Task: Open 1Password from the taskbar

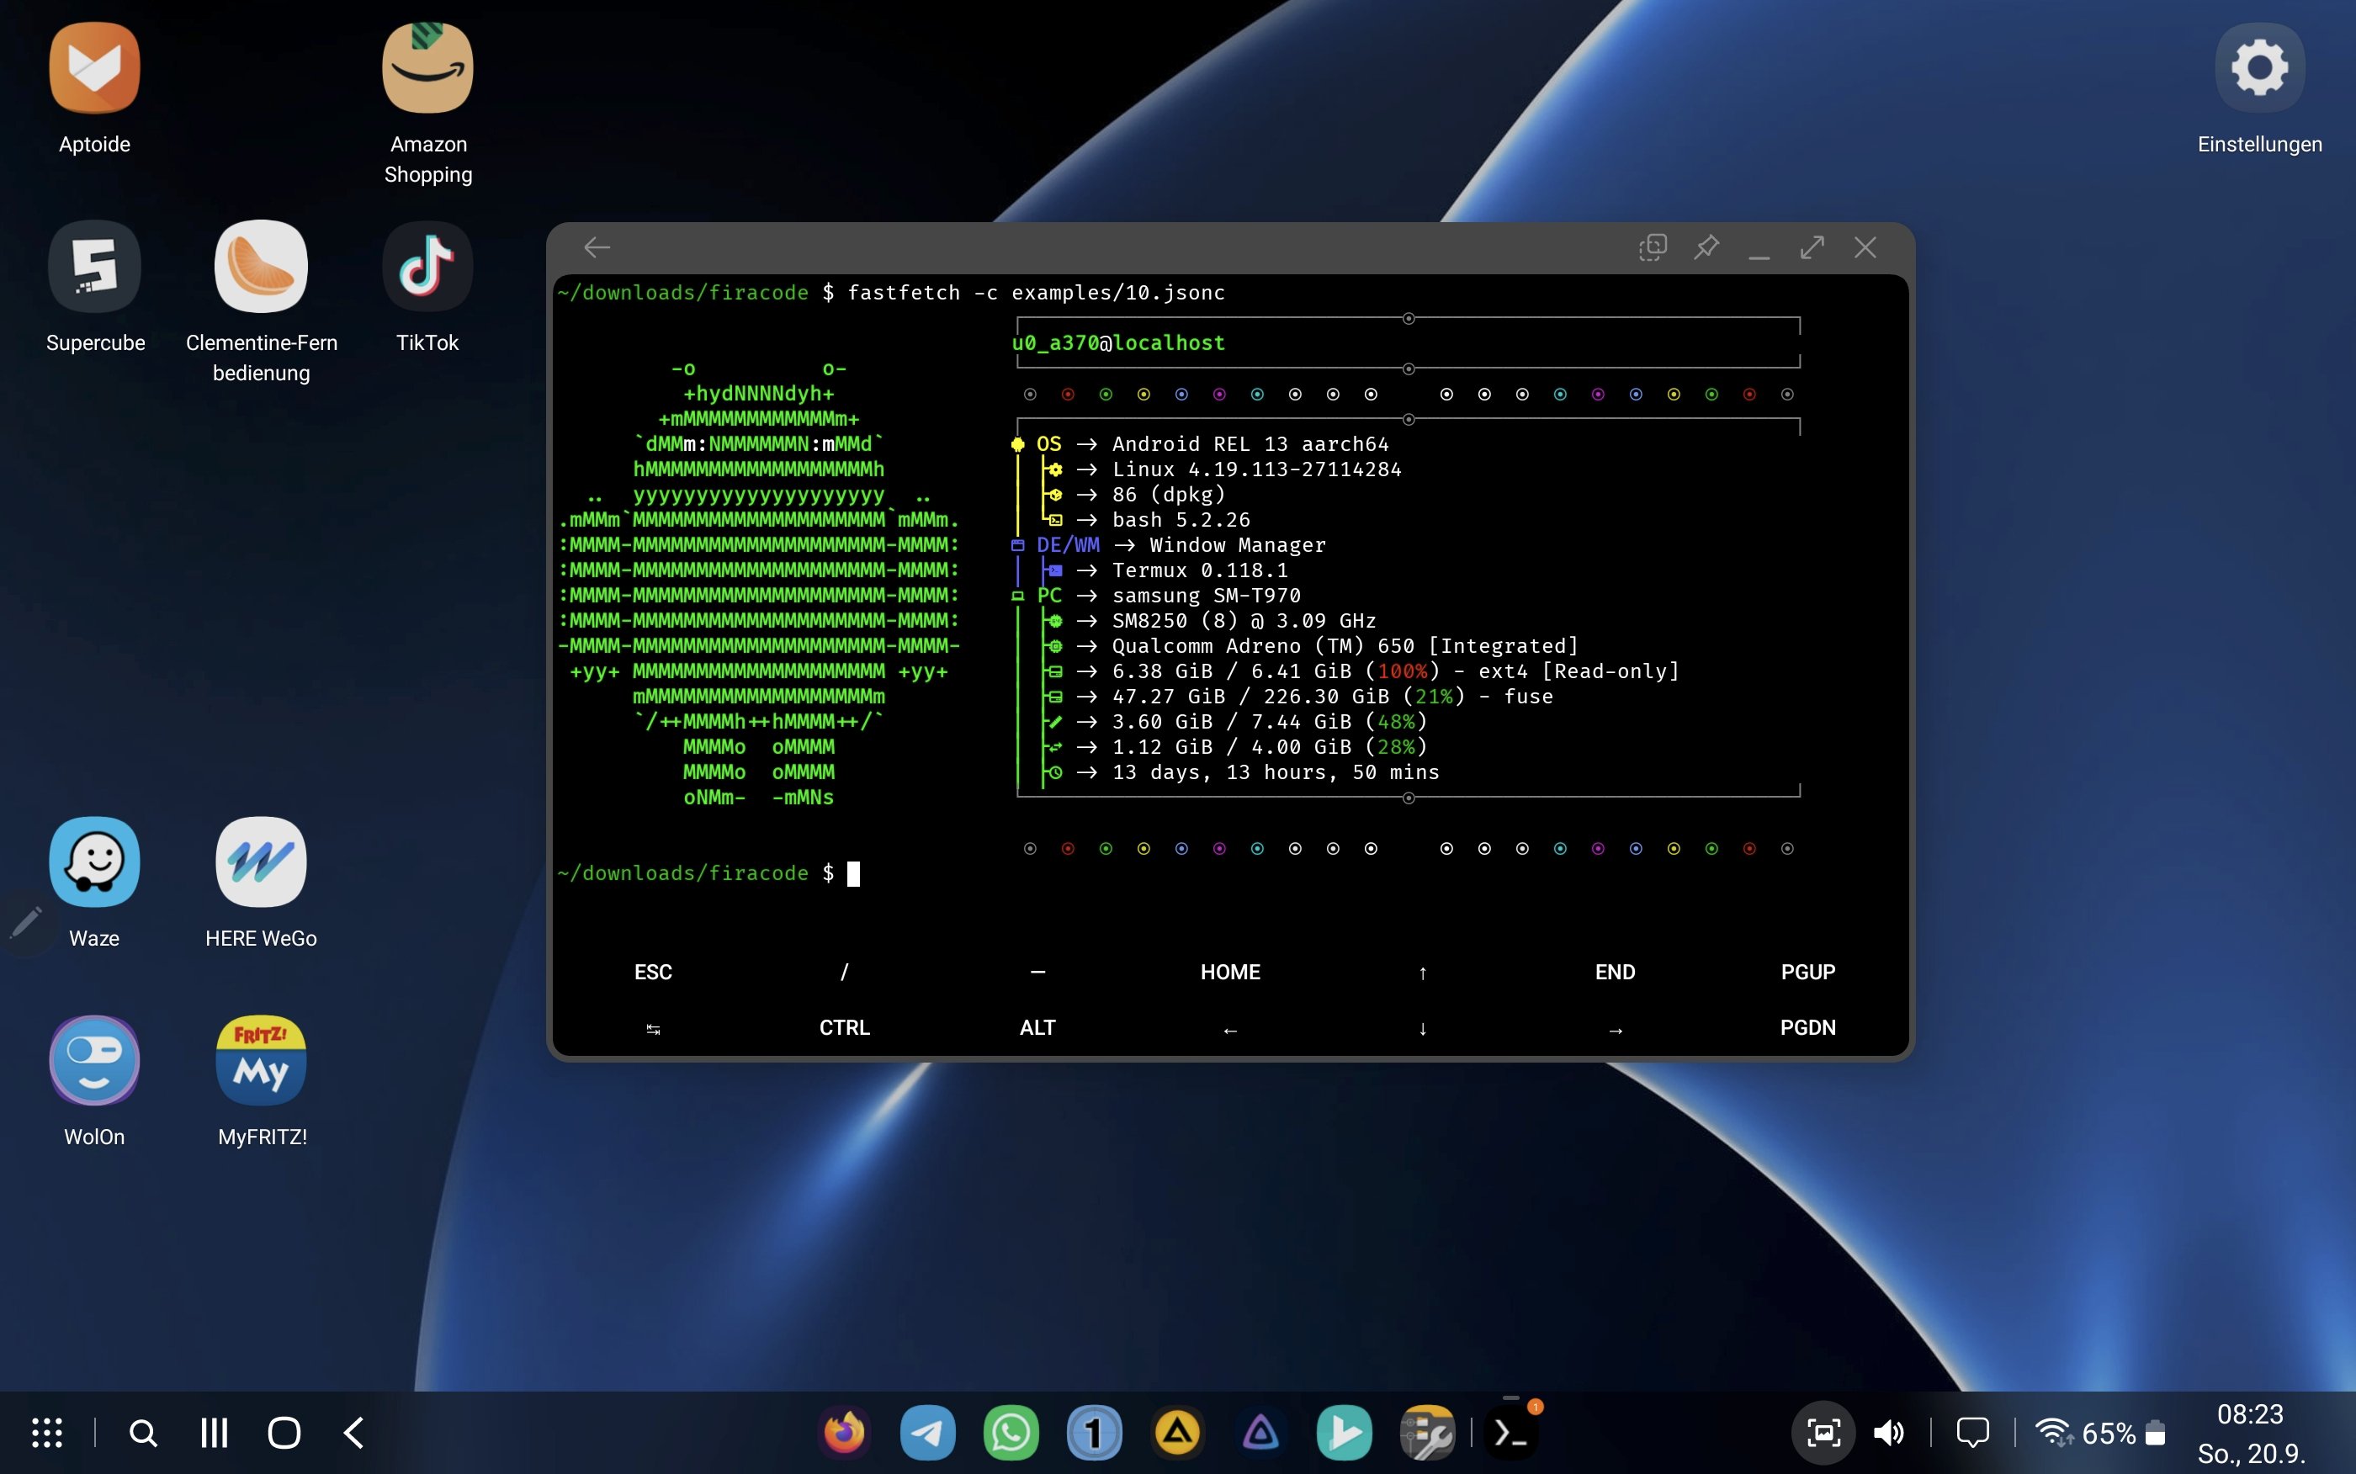Action: click(1094, 1432)
